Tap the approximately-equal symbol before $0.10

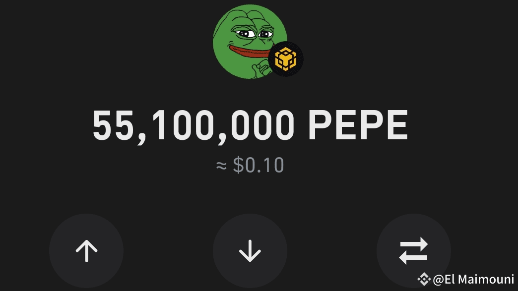click(x=221, y=166)
